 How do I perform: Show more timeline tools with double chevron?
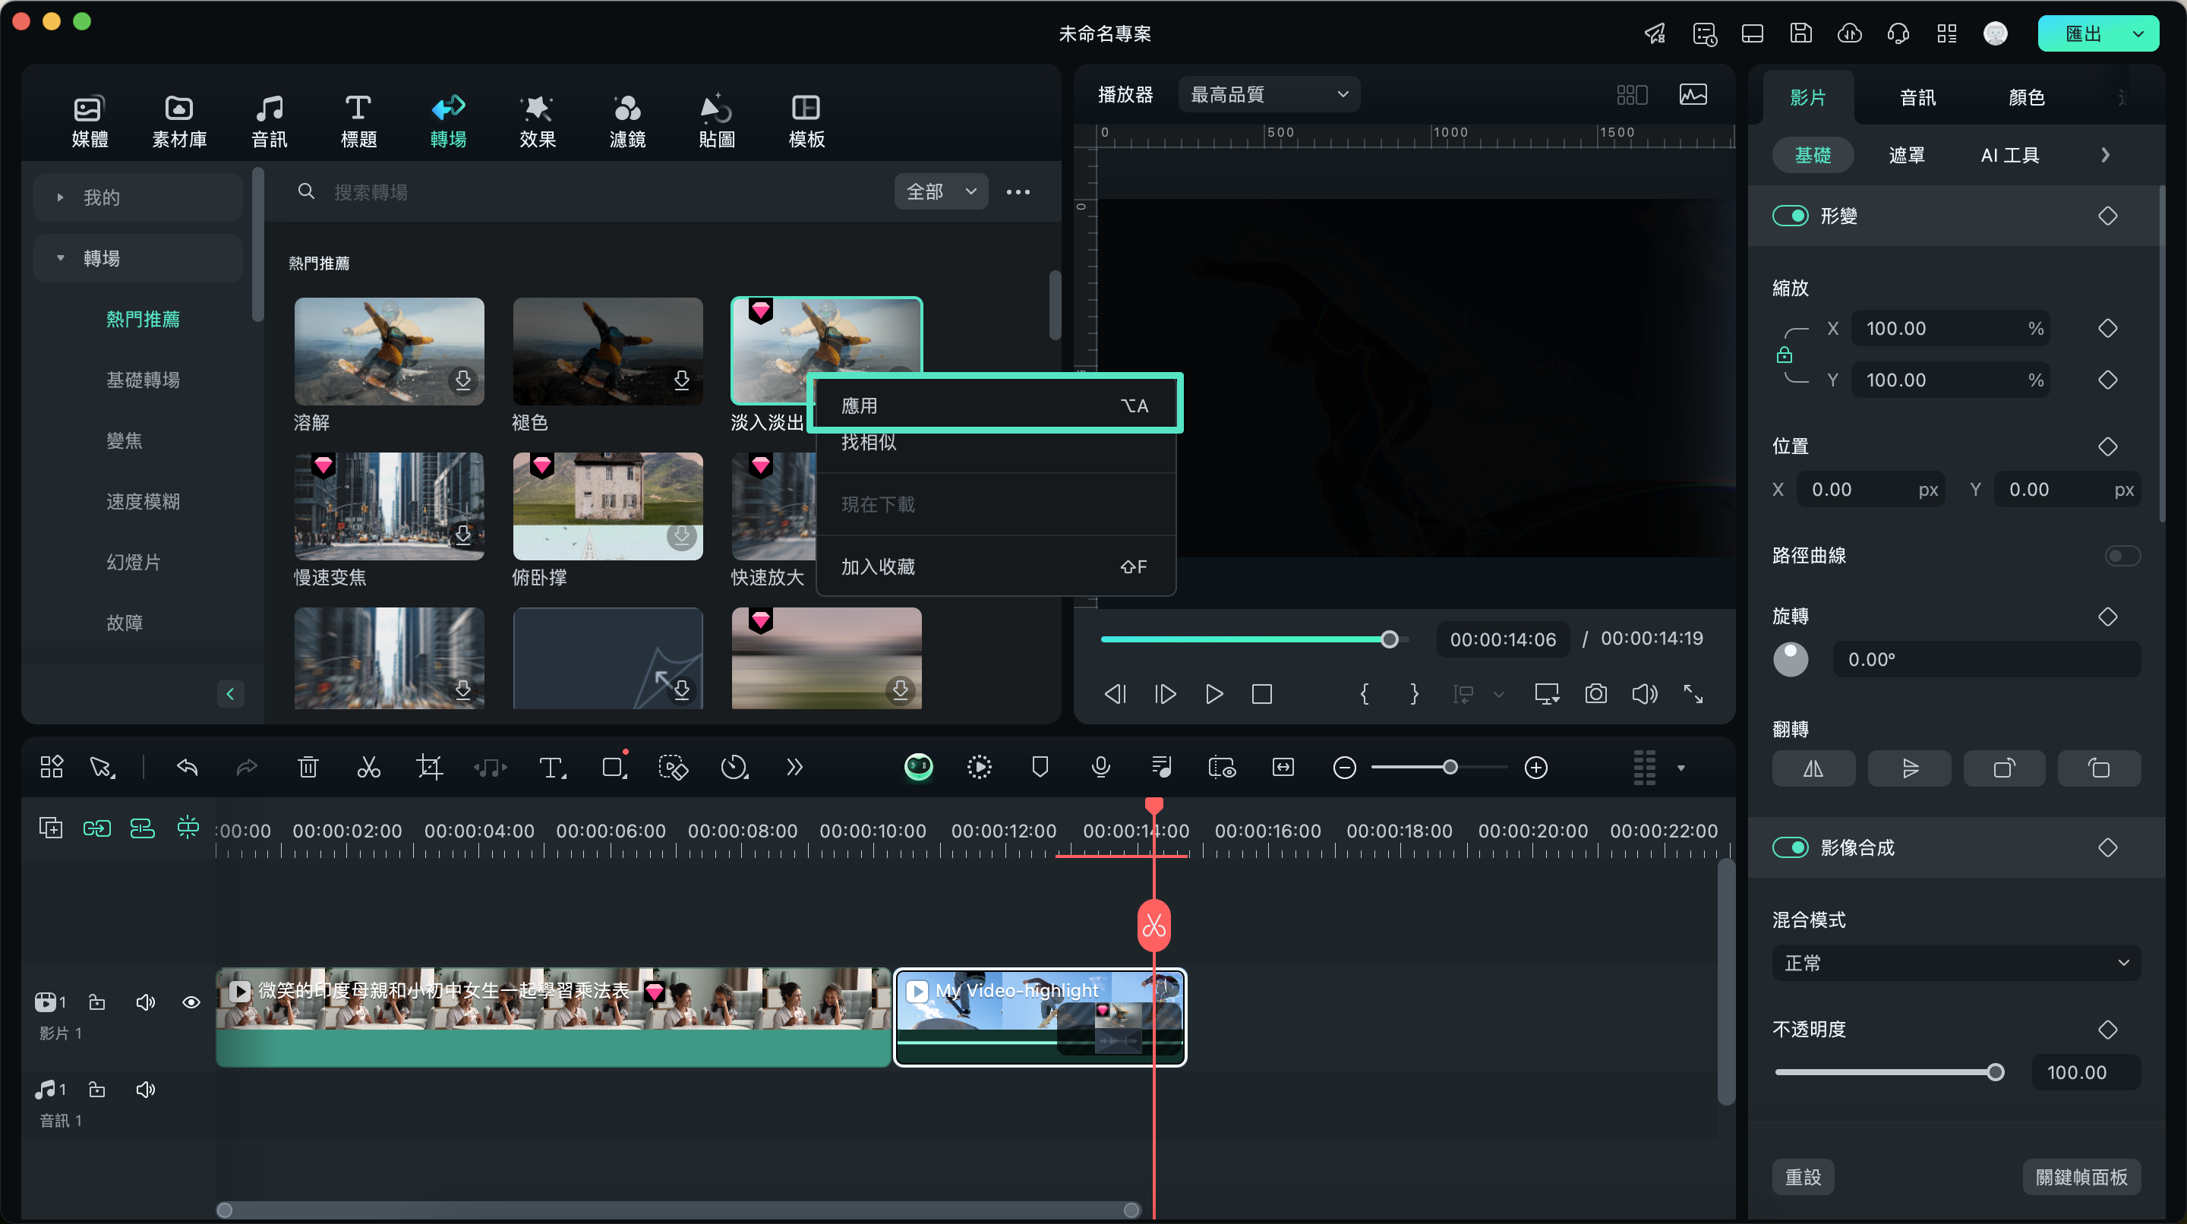(x=794, y=768)
